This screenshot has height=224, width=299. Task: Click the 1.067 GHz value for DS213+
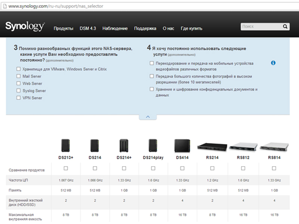[x=66, y=180]
